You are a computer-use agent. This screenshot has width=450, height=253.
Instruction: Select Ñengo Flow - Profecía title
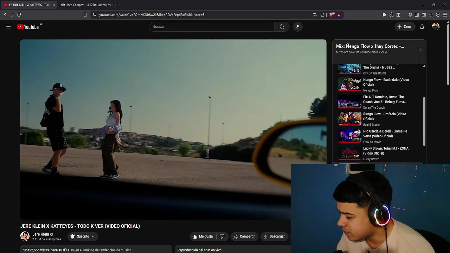click(385, 116)
